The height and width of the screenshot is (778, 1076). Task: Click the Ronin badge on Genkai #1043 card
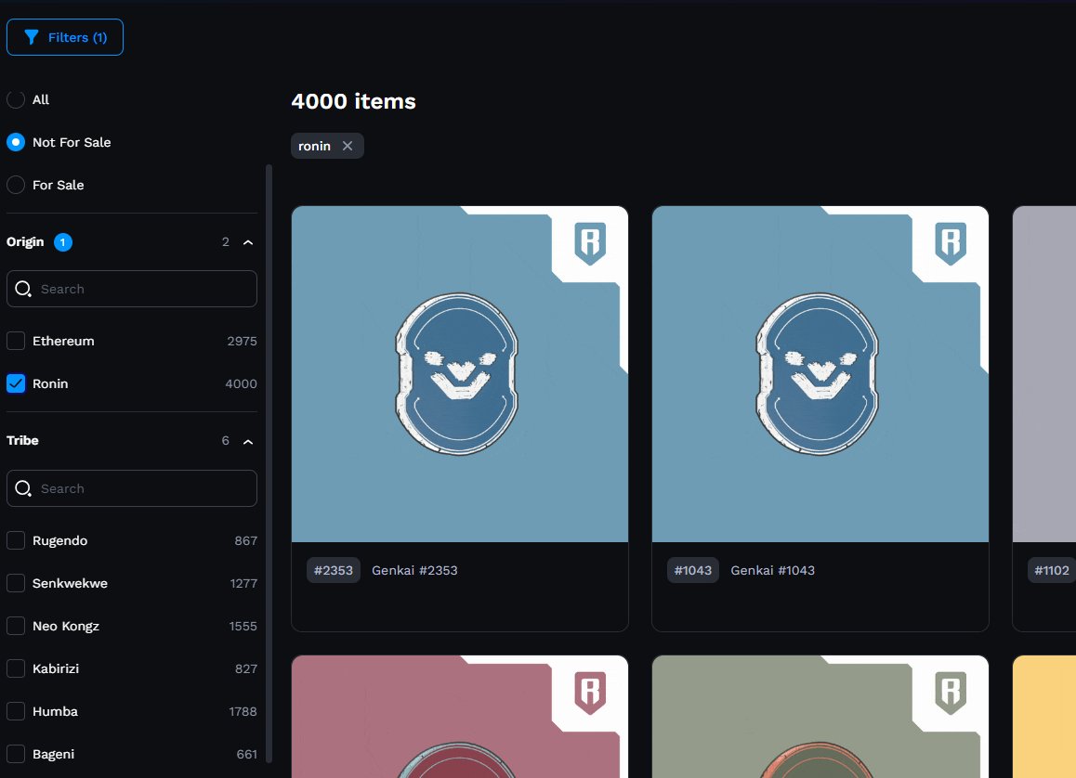[951, 243]
